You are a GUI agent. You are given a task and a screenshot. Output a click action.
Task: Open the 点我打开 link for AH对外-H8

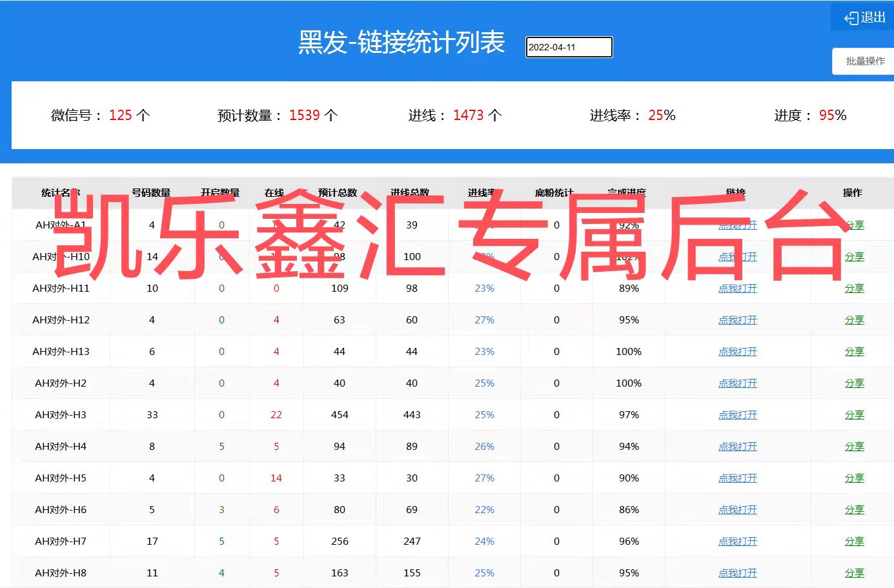coord(738,573)
